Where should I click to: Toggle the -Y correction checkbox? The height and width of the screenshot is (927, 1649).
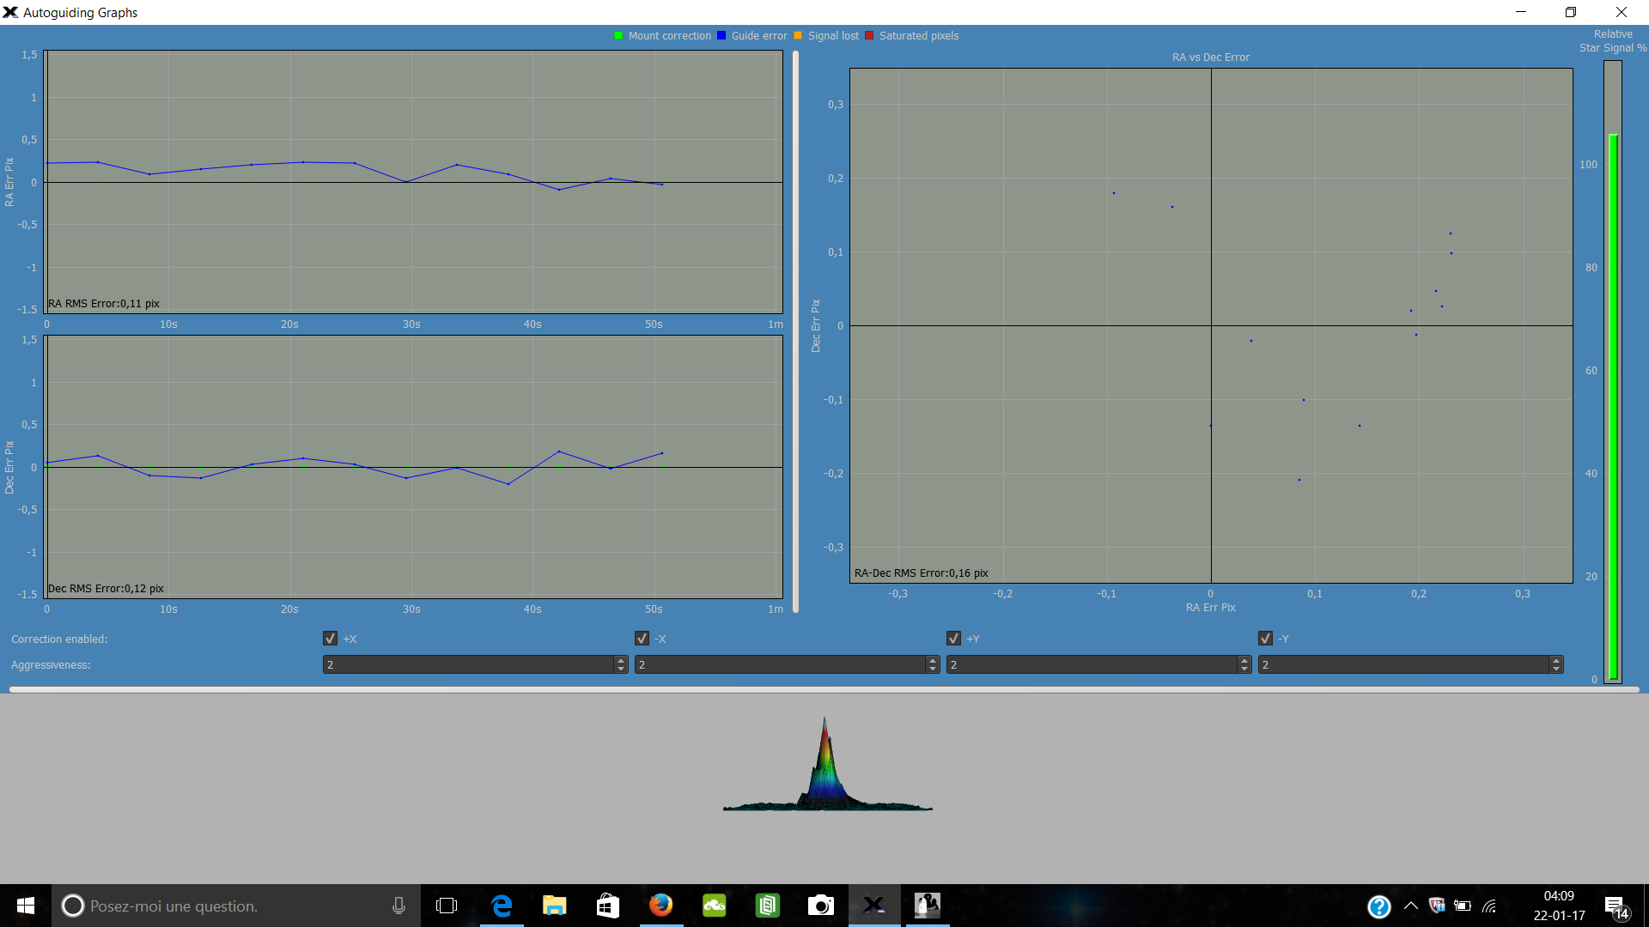[x=1265, y=639]
